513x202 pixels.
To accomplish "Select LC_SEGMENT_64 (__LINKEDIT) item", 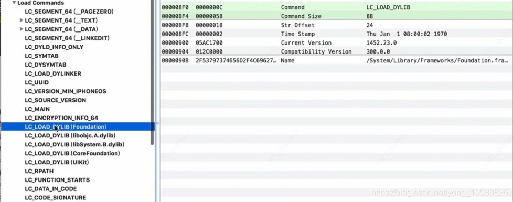I will [x=67, y=38].
